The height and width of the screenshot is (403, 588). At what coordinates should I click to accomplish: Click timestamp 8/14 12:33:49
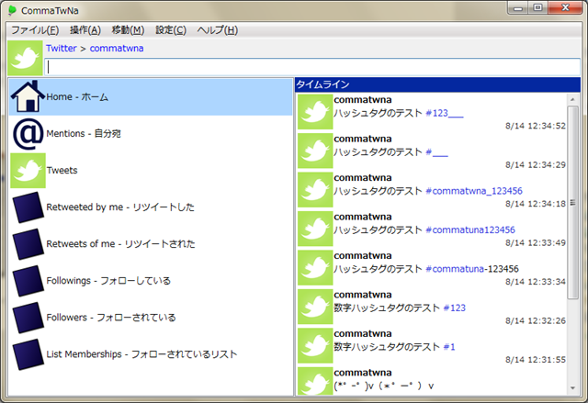click(x=536, y=242)
